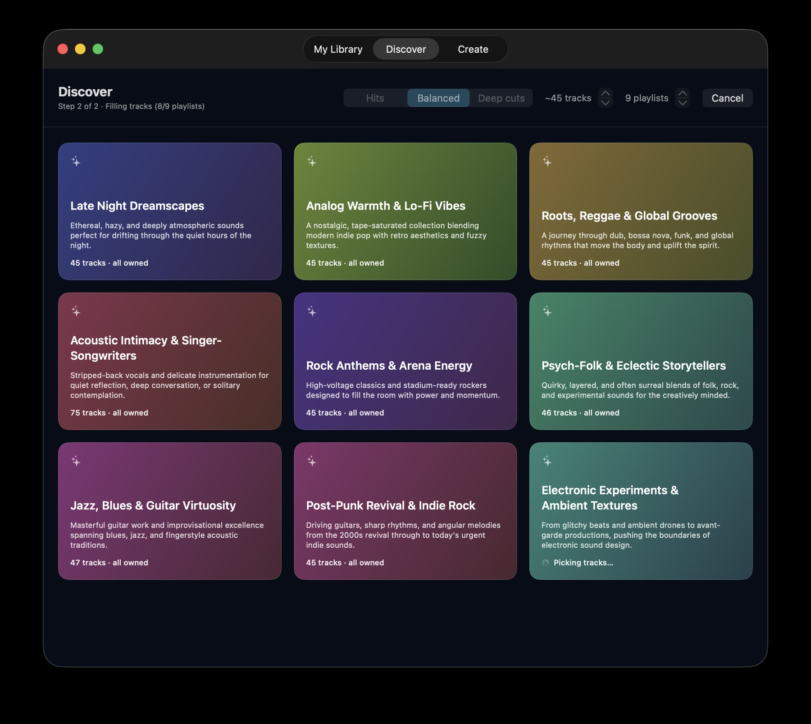Click the spinner beside Picking tracks
The height and width of the screenshot is (724, 811).
pos(546,563)
